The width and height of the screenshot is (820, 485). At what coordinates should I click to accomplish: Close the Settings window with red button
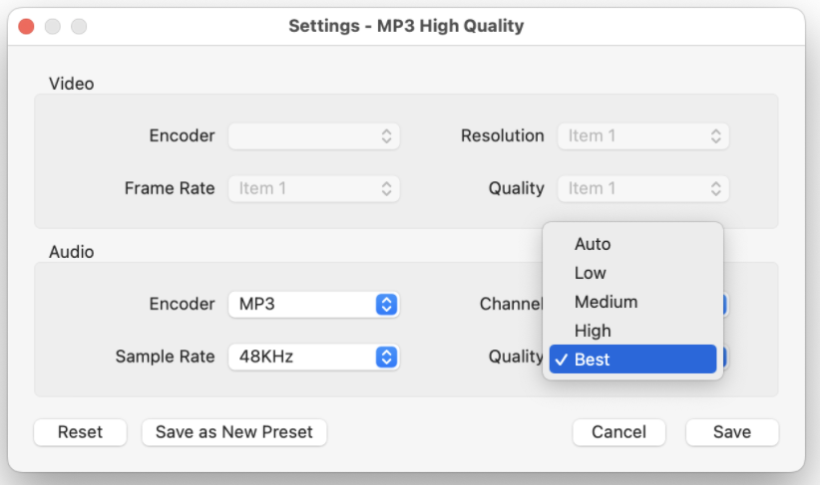coord(27,27)
